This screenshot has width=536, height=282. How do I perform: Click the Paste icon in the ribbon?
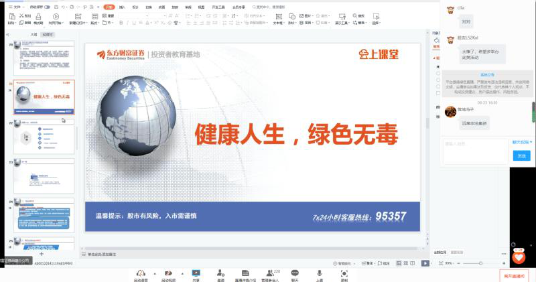point(12,16)
